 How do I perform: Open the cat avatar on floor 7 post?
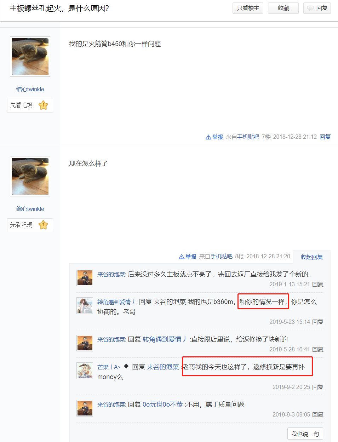click(x=30, y=57)
